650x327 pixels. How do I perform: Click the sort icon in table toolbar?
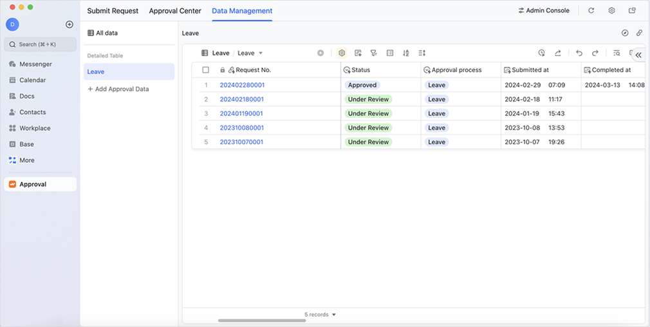click(x=405, y=53)
